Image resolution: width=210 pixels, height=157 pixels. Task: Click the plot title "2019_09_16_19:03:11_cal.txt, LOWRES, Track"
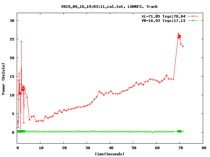click(109, 7)
